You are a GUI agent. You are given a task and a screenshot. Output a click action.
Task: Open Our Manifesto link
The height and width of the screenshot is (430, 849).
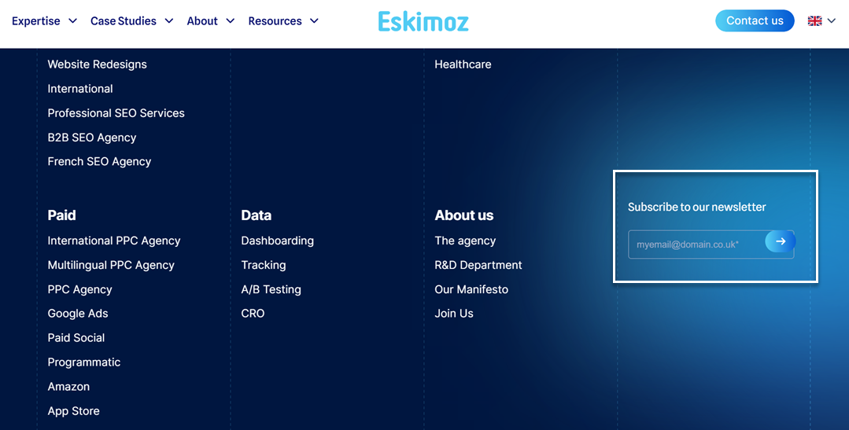(x=471, y=289)
